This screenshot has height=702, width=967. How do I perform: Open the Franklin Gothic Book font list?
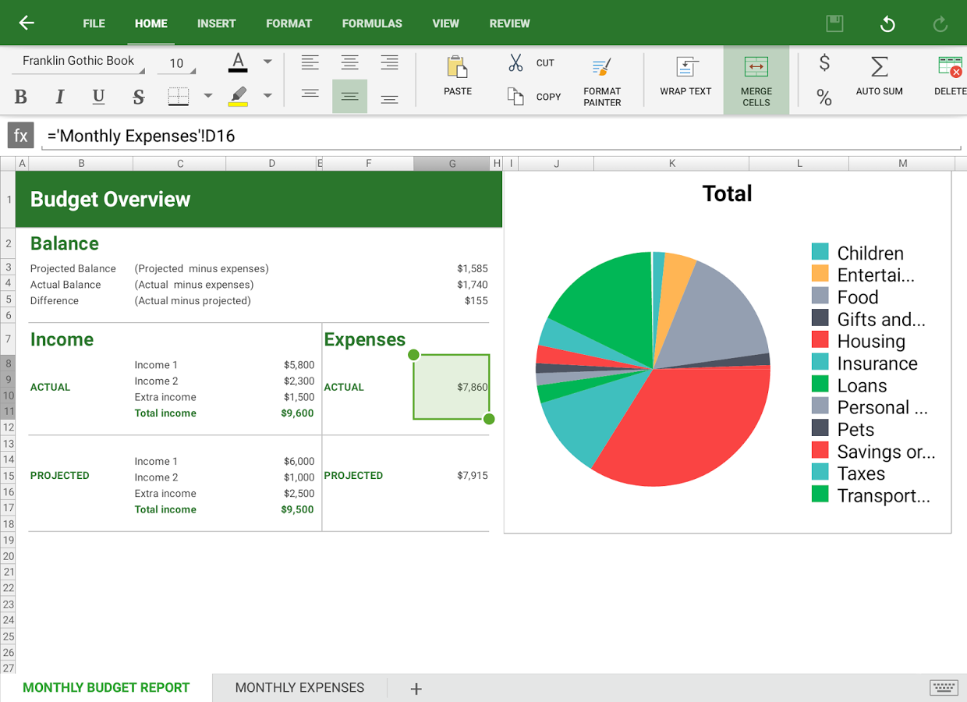pyautogui.click(x=79, y=61)
